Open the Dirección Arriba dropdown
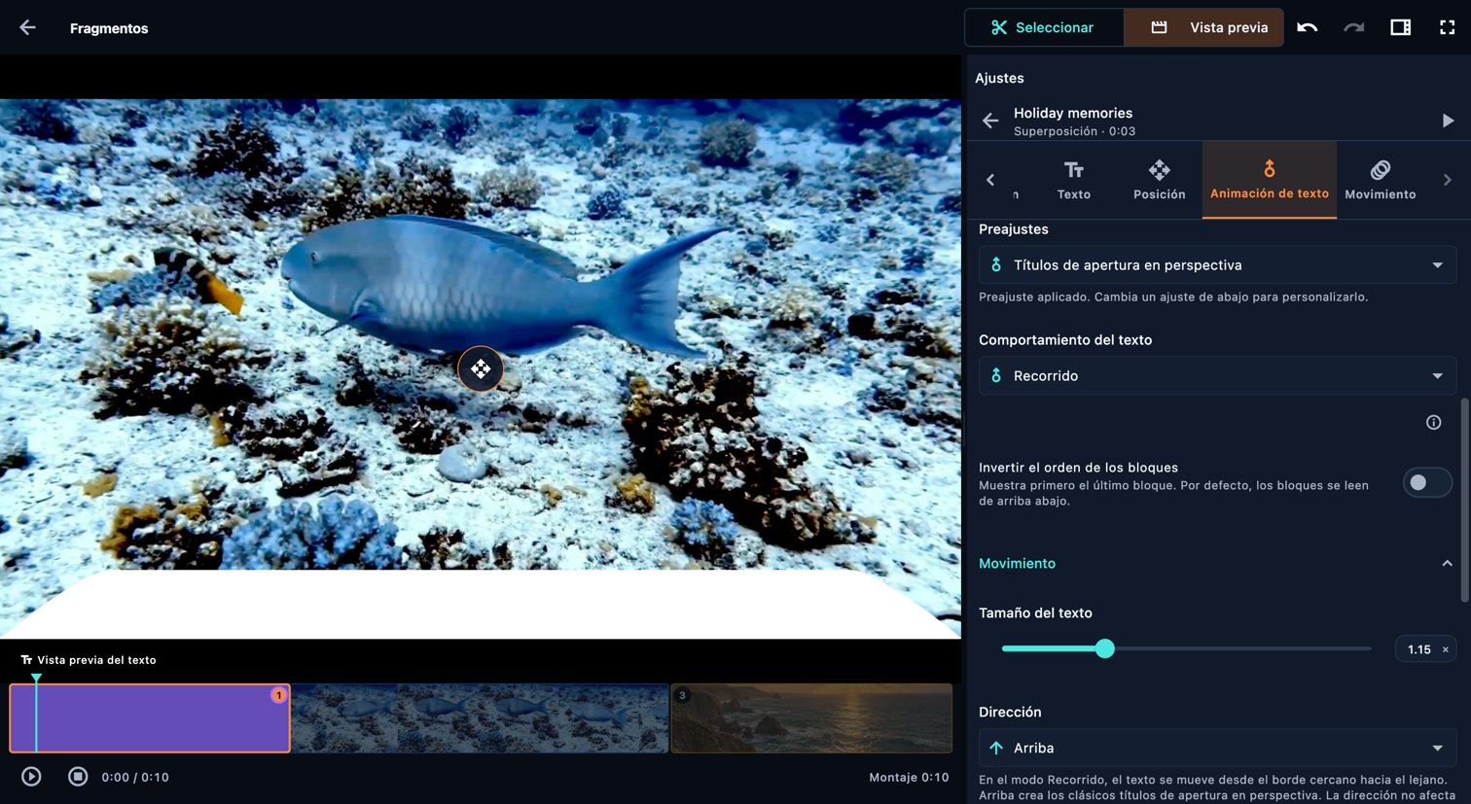The height and width of the screenshot is (804, 1471). tap(1217, 749)
